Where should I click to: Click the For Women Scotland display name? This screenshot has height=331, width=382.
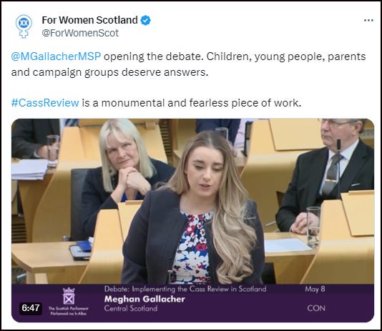89,20
